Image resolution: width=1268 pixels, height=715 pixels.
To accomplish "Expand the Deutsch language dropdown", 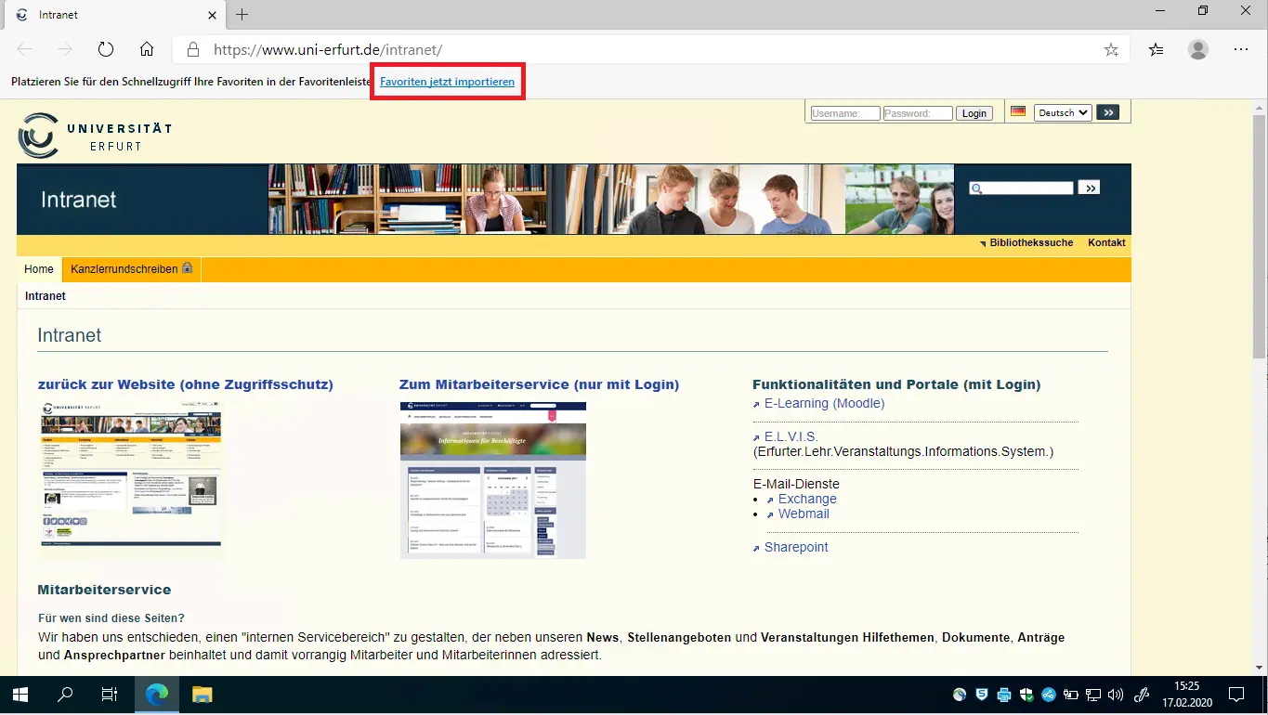I will 1062,113.
